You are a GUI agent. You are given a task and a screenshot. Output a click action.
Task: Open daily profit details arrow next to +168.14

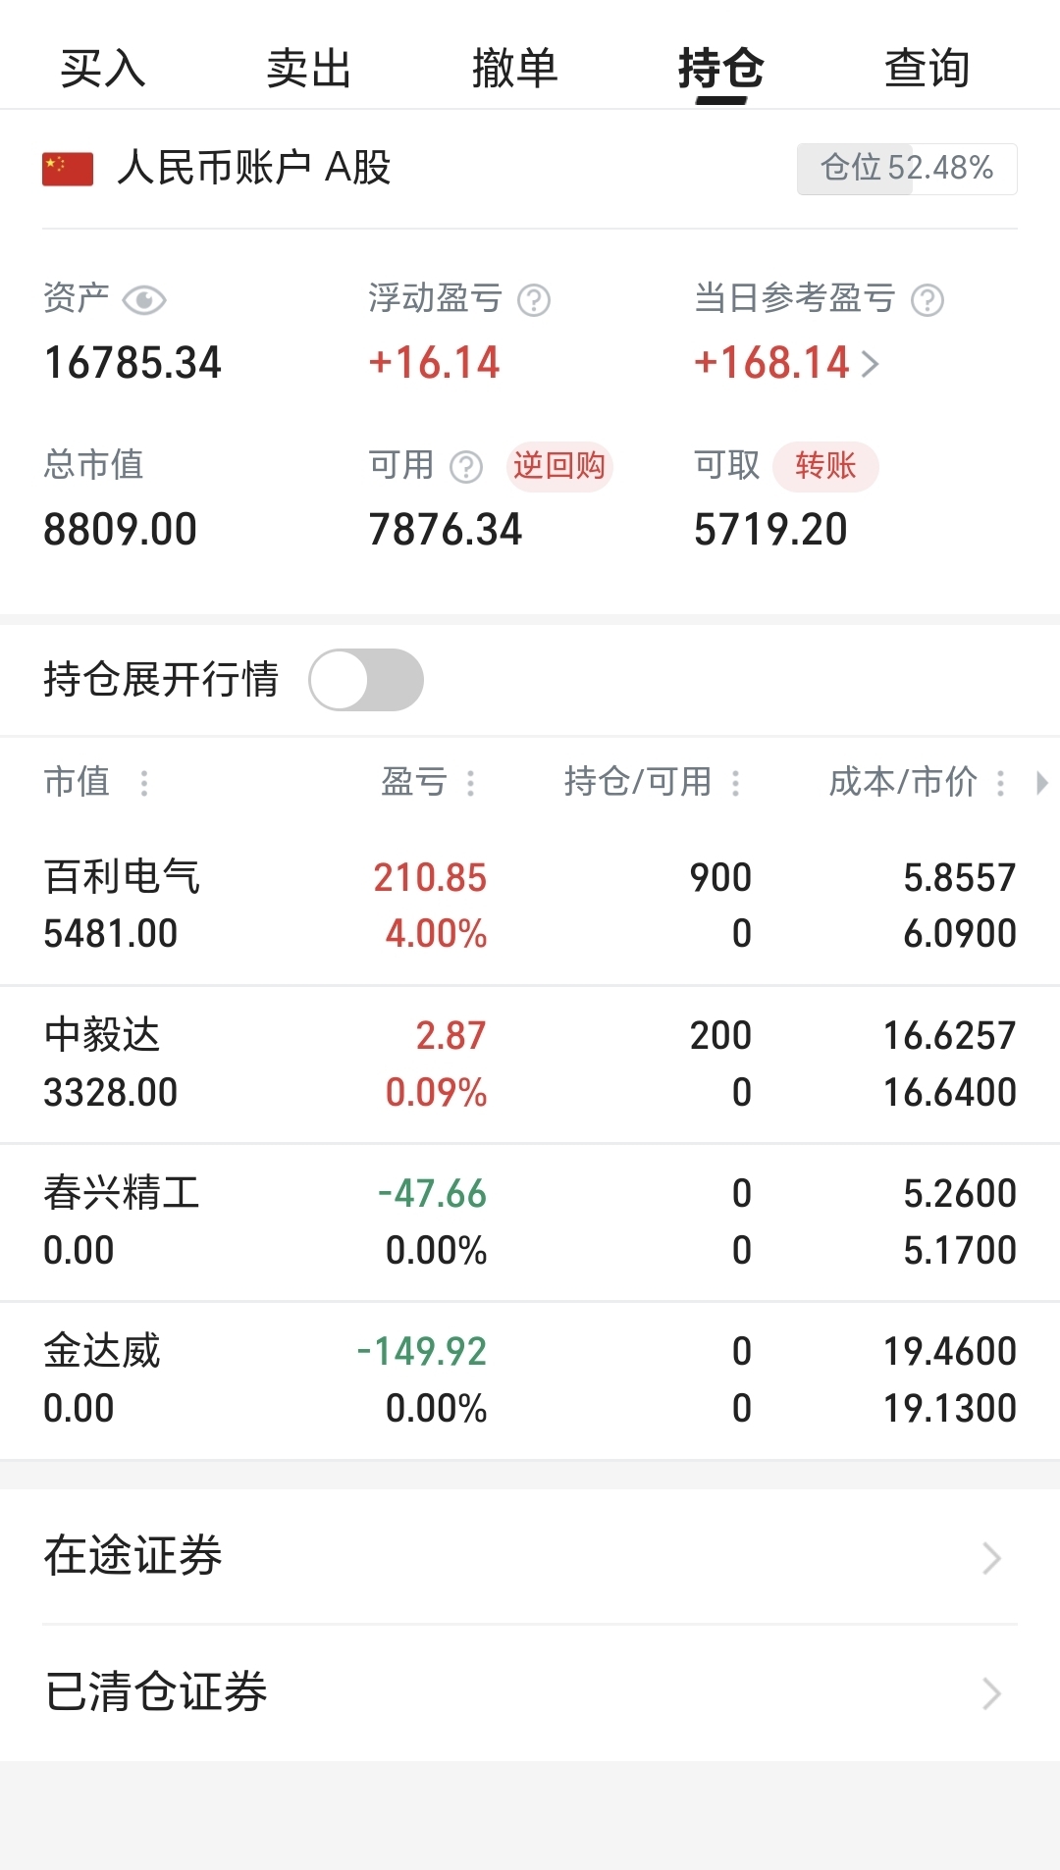pos(871,365)
